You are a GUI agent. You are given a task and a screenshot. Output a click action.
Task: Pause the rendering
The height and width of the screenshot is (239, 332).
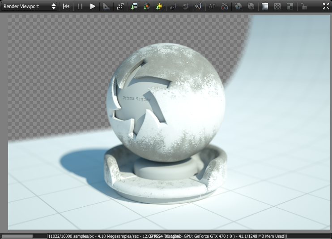tap(80, 6)
